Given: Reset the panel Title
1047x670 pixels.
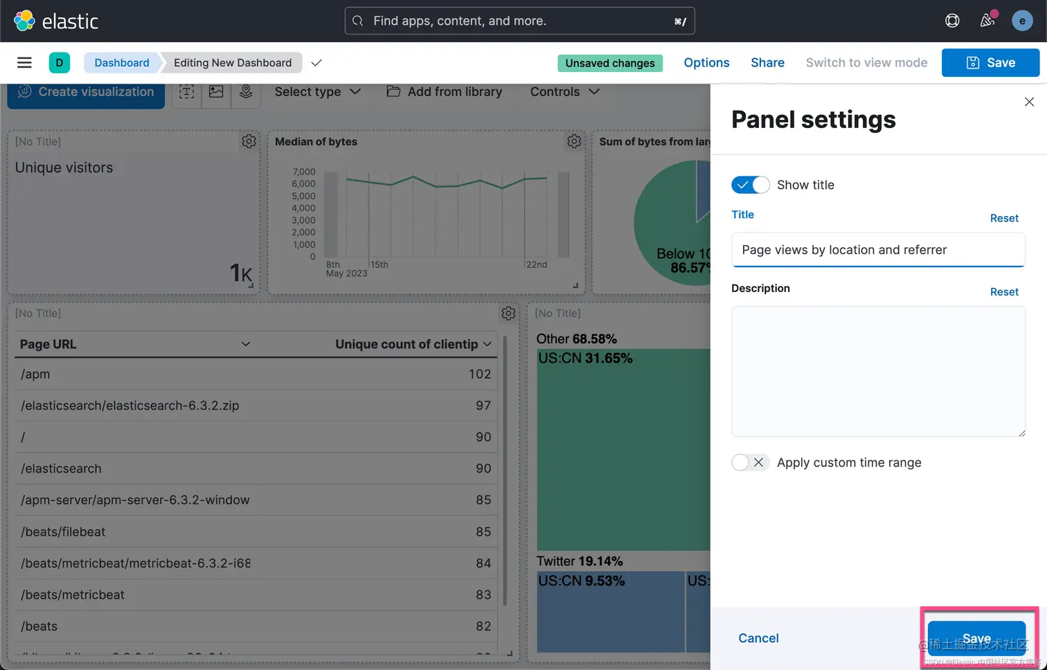Looking at the screenshot, I should (x=1004, y=219).
